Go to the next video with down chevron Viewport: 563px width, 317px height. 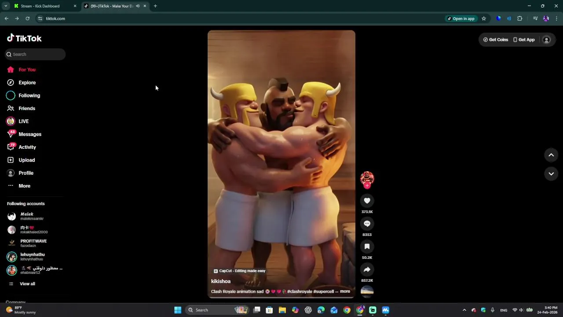pyautogui.click(x=551, y=174)
